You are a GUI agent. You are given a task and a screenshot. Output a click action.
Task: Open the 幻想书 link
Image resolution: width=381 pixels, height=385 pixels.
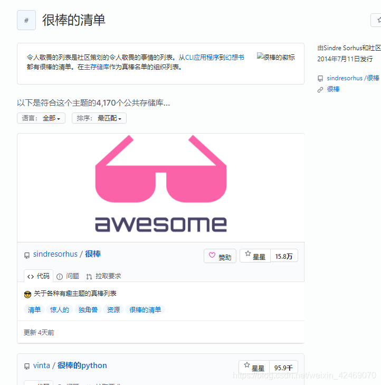tap(234, 57)
